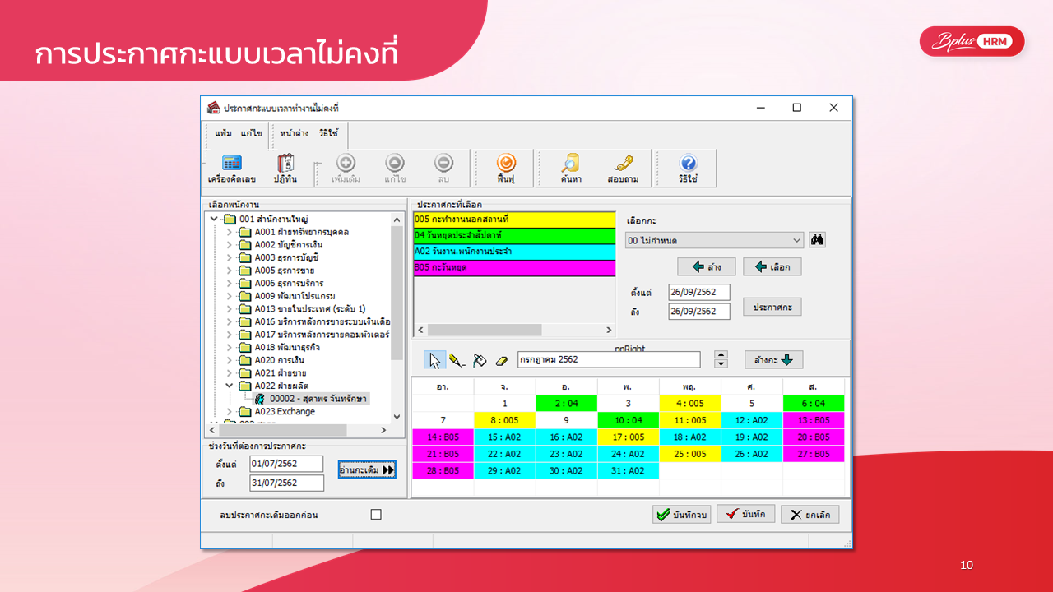1053x592 pixels.
Task: Toggle ลบประกาศกะเดิมออกก่อน checkbox
Action: pyautogui.click(x=376, y=515)
